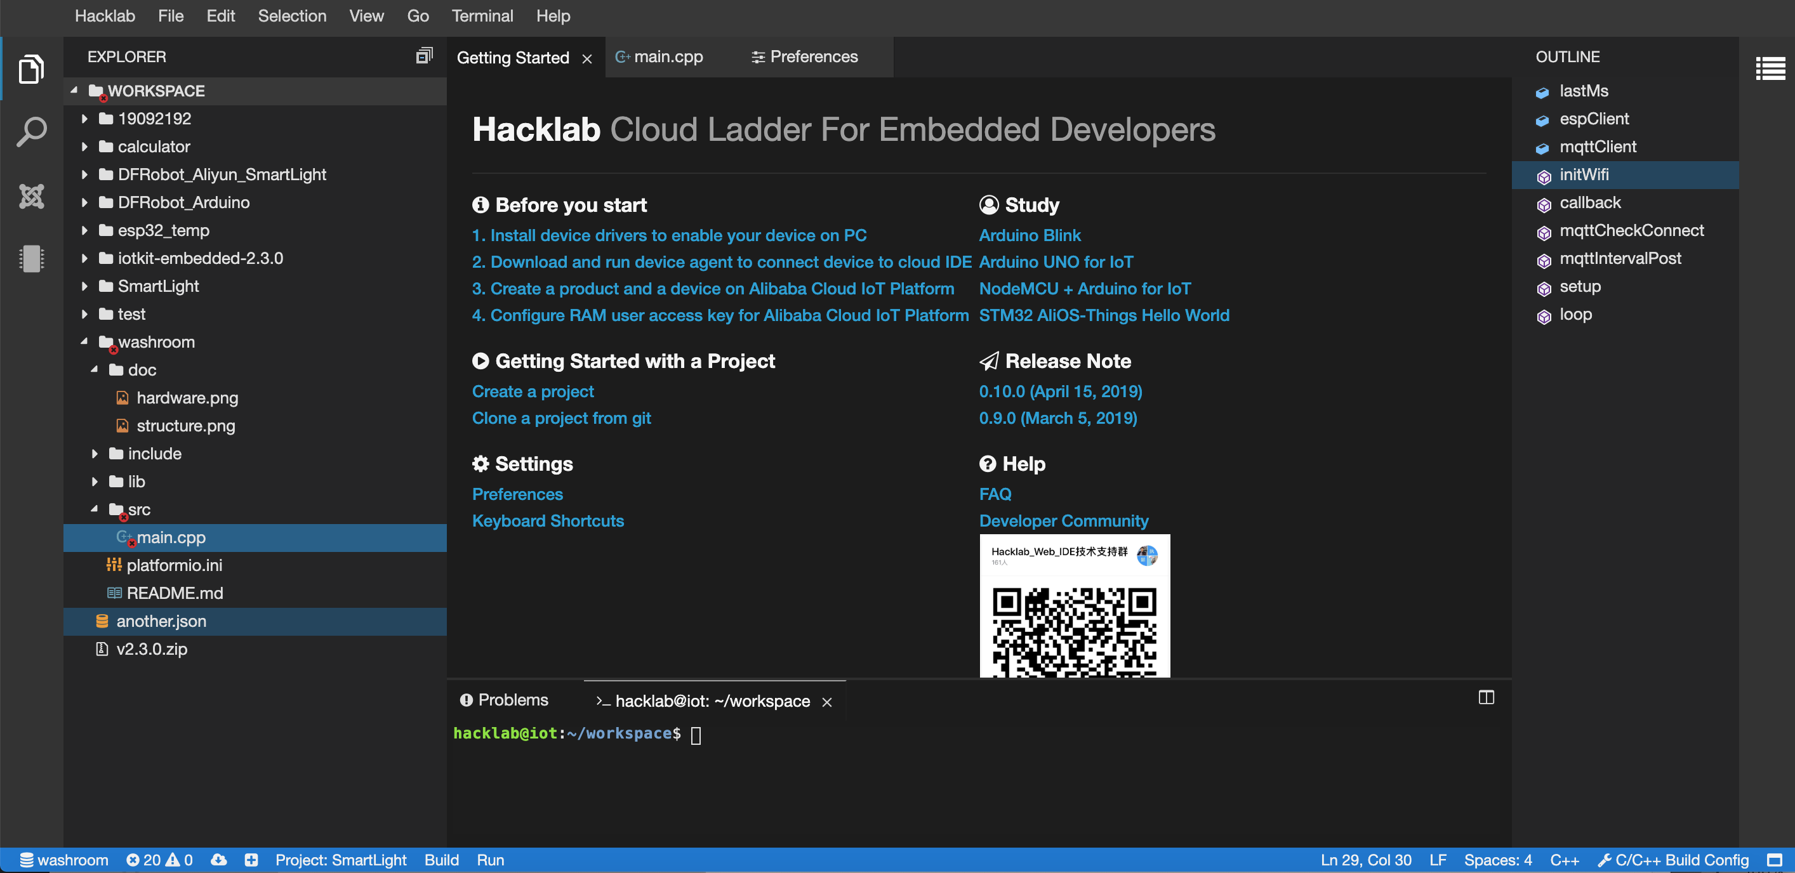Click Create a project link
This screenshot has width=1795, height=873.
tap(533, 391)
